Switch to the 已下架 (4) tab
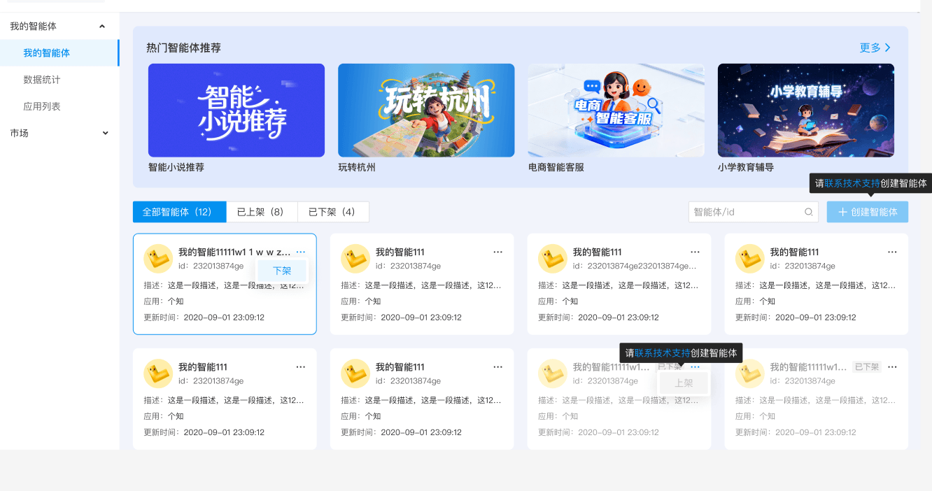 (333, 211)
